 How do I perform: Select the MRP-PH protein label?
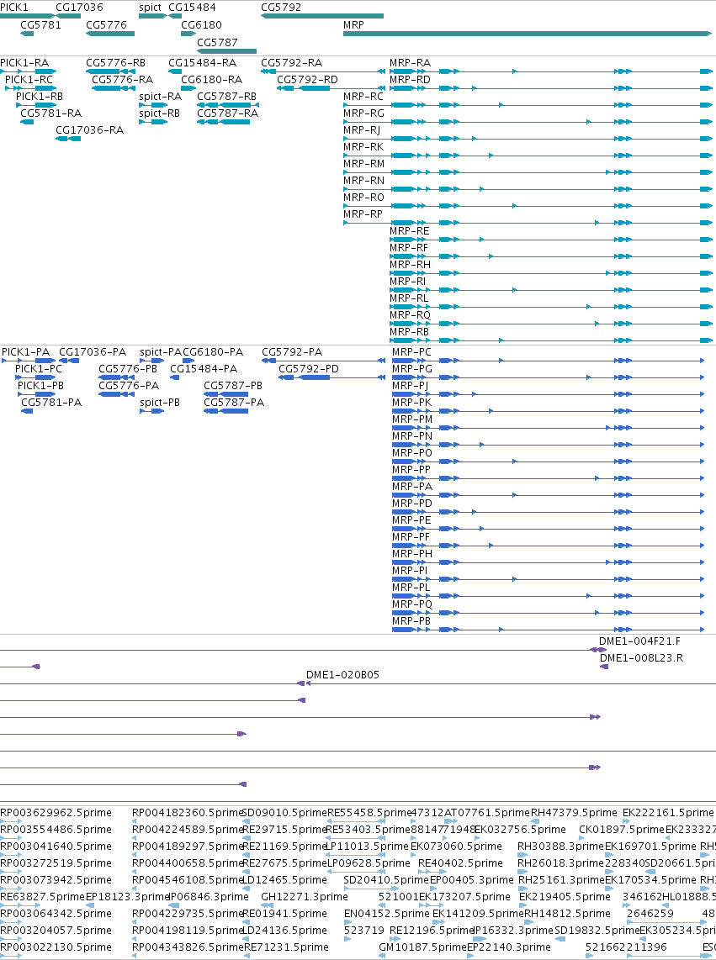click(412, 554)
